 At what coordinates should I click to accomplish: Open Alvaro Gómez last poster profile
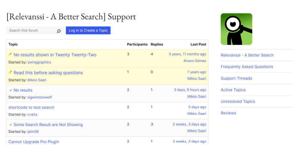[x=195, y=61]
